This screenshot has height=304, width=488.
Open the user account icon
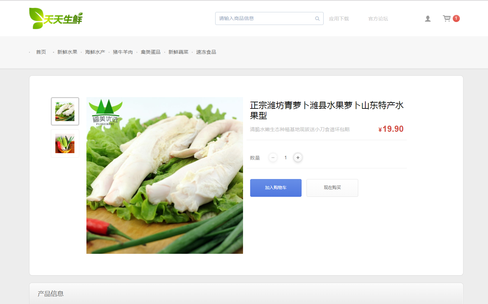click(427, 18)
